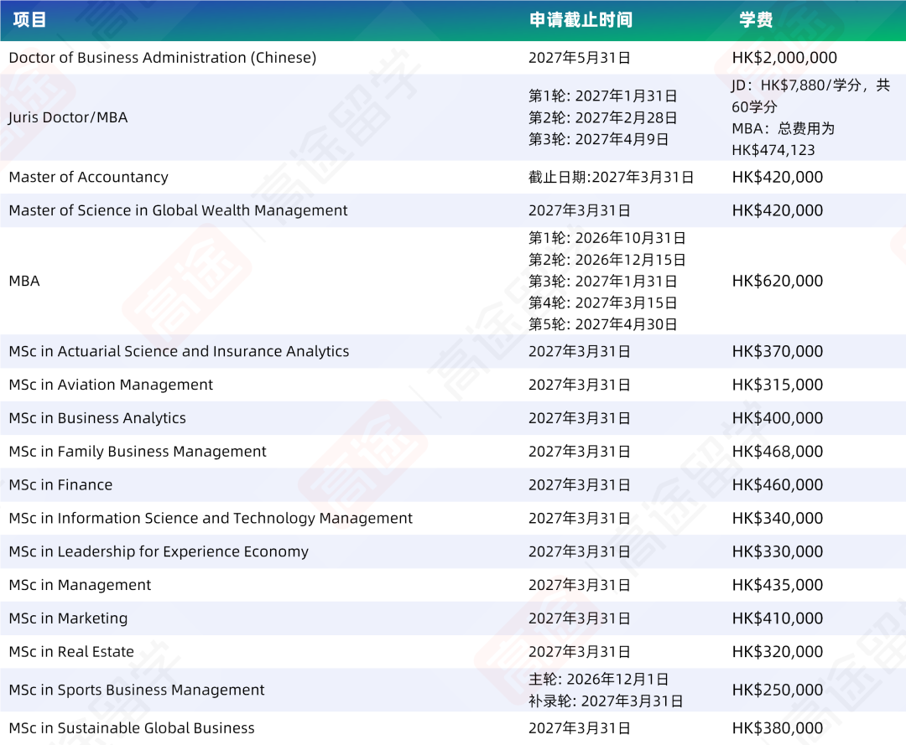Click the 学费 column header

pos(756,20)
